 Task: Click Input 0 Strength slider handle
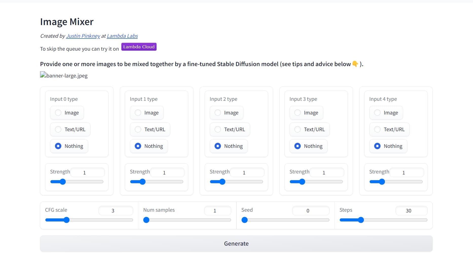(63, 182)
